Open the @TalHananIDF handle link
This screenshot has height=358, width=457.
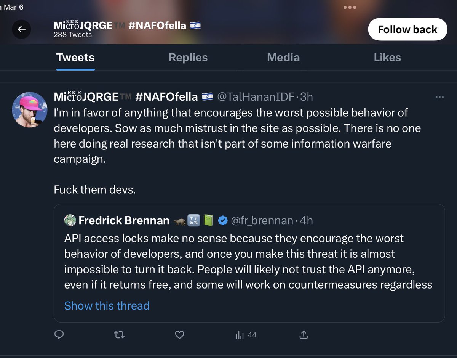click(x=256, y=97)
